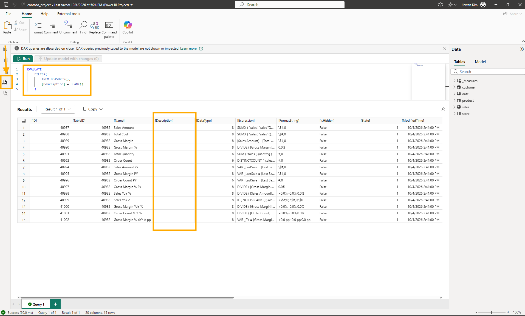525x316 pixels.
Task: Open Table view in left sidebar
Action: (x=5, y=60)
